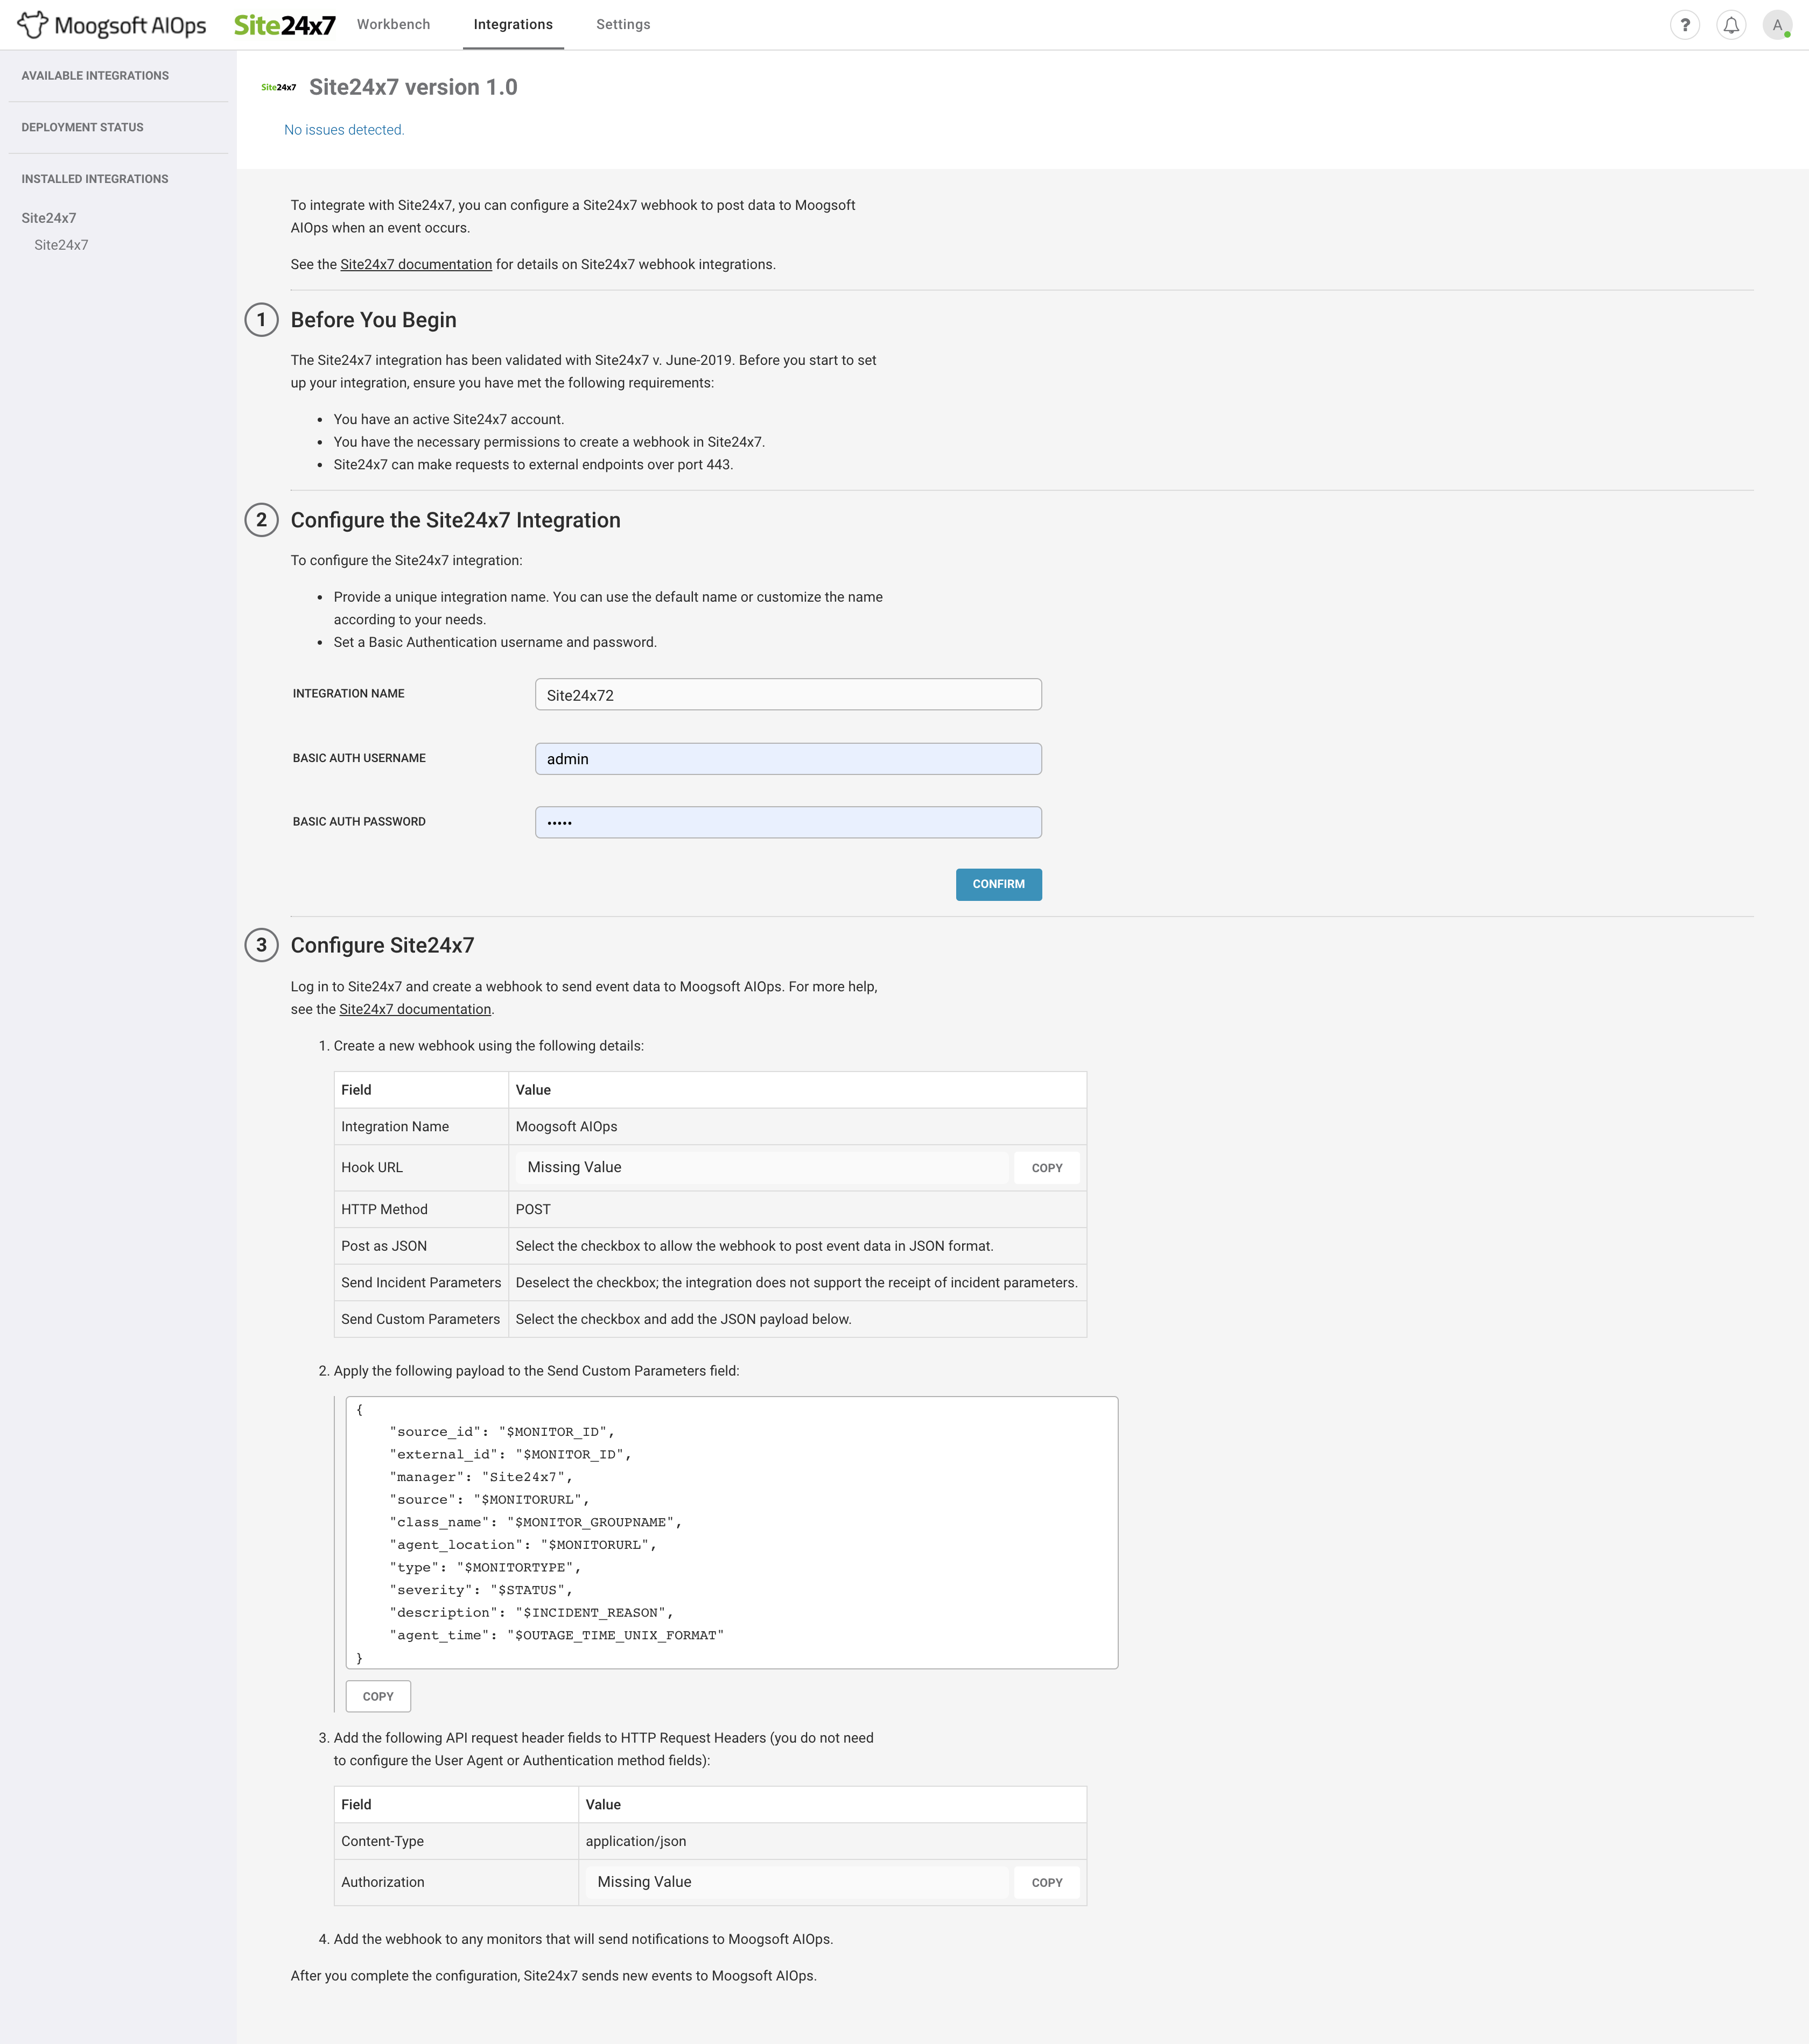Click the Basic Auth Password field

click(x=788, y=822)
